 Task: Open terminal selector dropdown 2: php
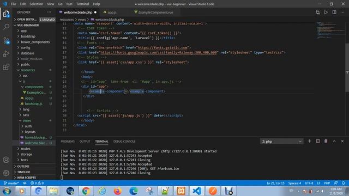click(281, 142)
